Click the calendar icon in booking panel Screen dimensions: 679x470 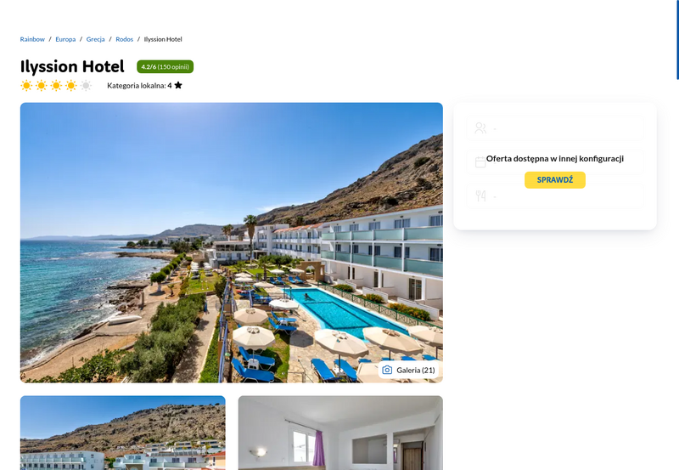480,162
